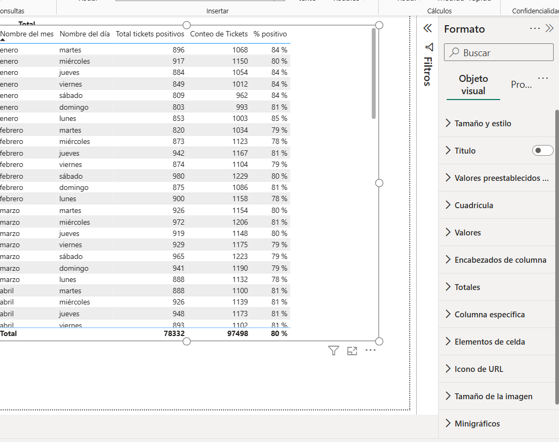559x442 pixels.
Task: Toggle the Título switch on
Action: 542,151
